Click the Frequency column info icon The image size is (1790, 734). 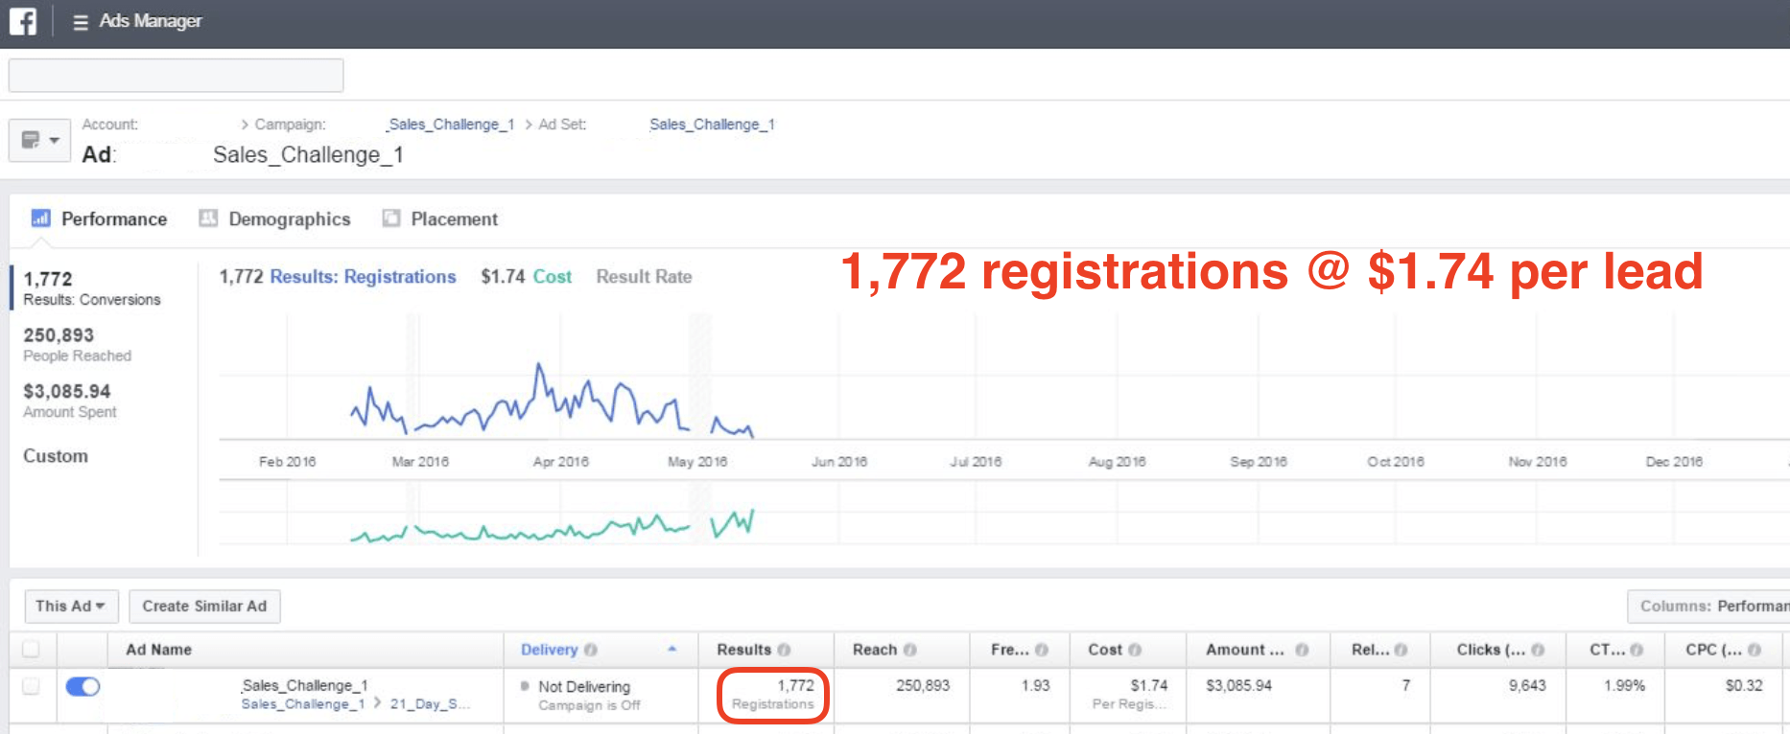tap(1041, 650)
